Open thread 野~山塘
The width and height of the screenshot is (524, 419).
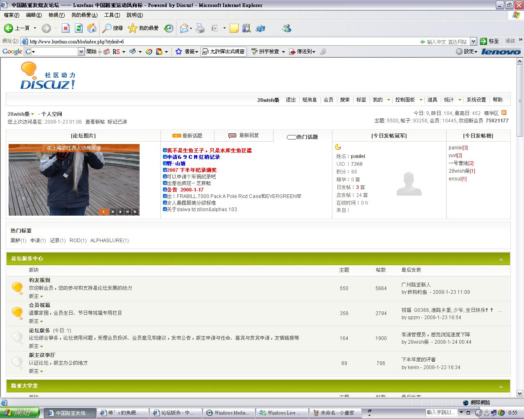(176, 164)
